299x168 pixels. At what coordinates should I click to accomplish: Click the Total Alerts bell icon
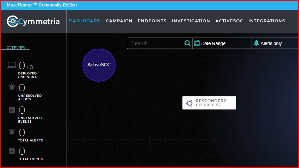point(12,132)
